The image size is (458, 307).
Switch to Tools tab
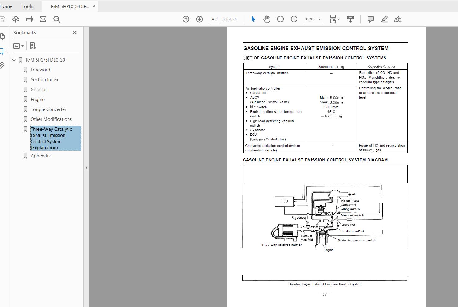[x=27, y=6]
